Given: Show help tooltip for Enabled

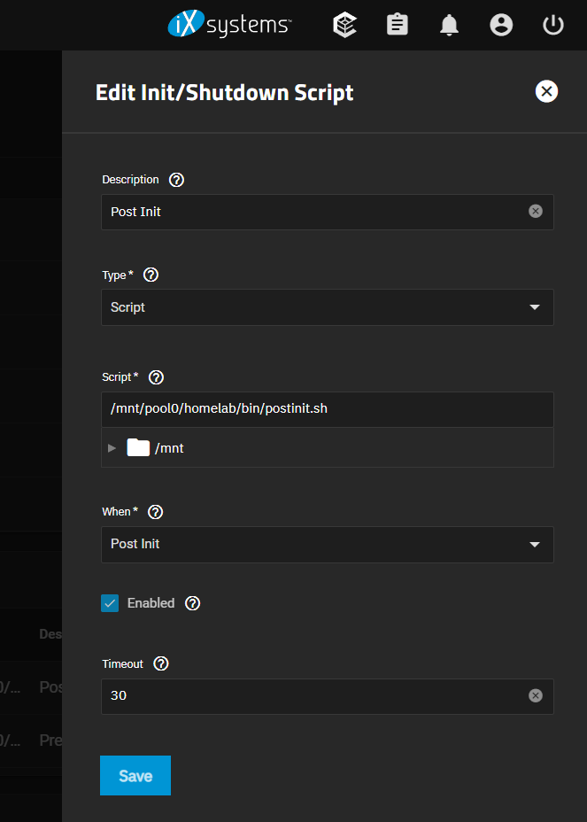Looking at the screenshot, I should pos(192,603).
